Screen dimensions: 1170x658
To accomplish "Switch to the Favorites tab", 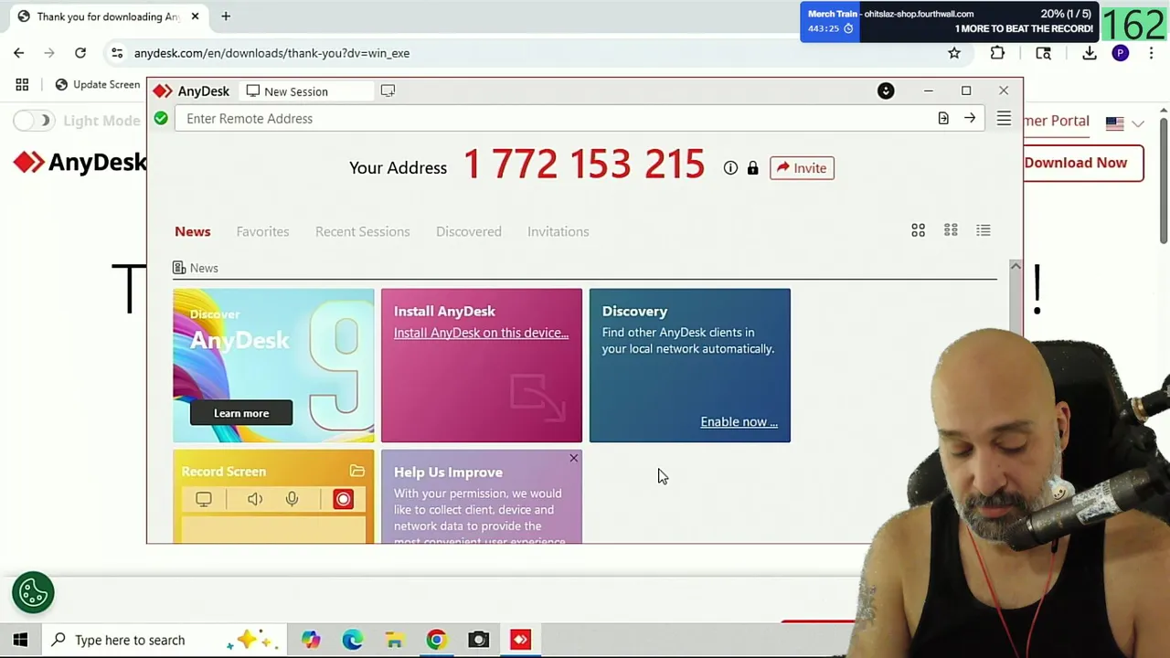I will (262, 231).
